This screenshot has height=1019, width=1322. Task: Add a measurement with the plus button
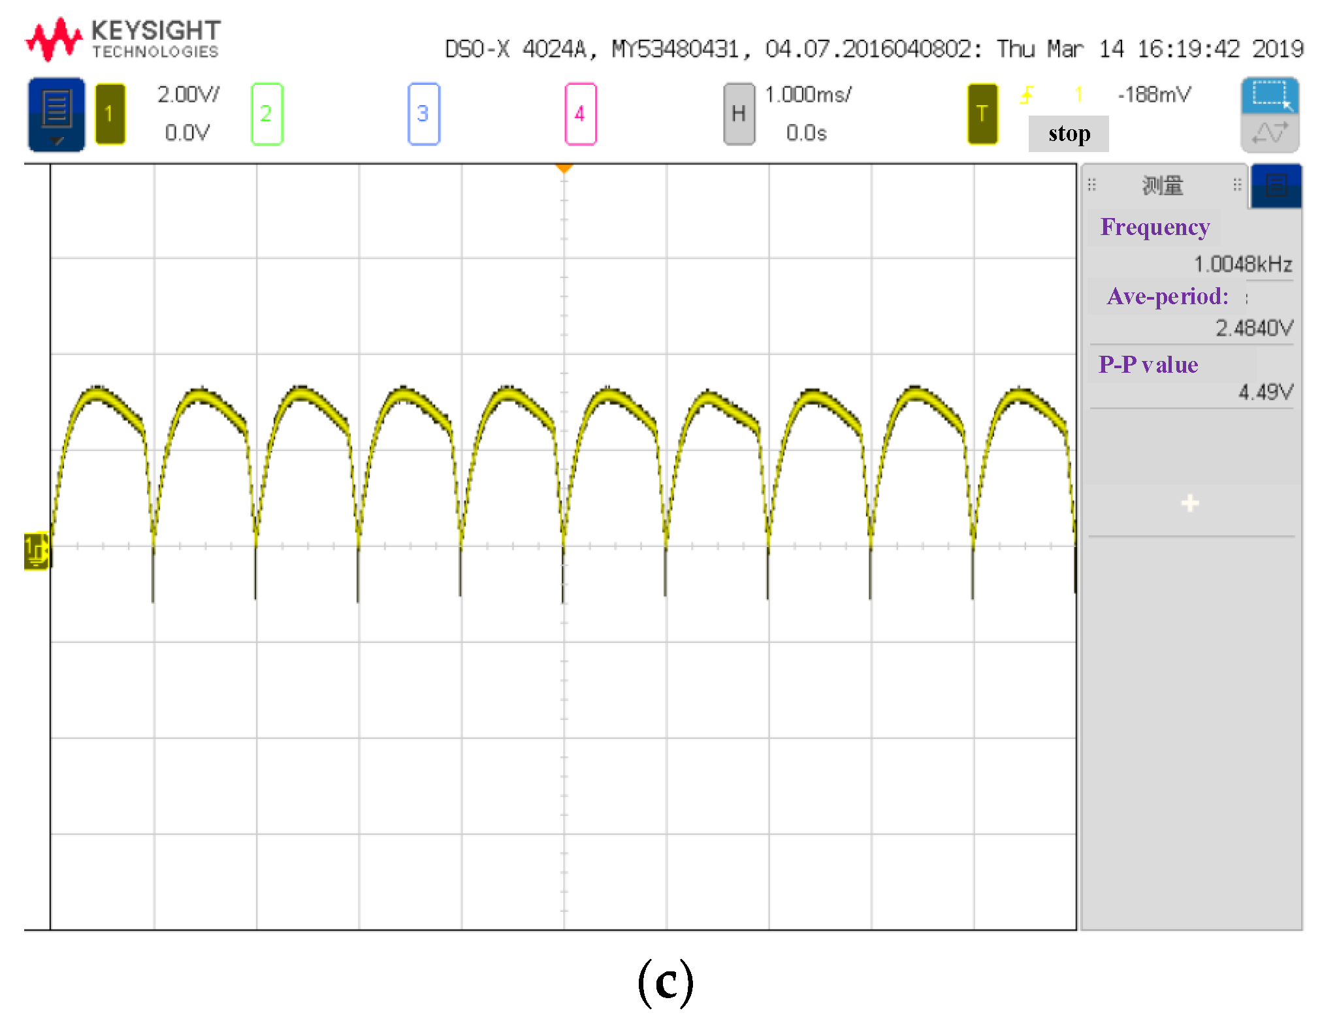pyautogui.click(x=1189, y=503)
